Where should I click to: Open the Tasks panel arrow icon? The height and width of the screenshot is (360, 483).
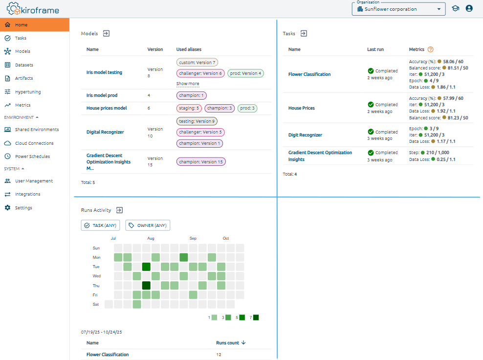[x=304, y=33]
